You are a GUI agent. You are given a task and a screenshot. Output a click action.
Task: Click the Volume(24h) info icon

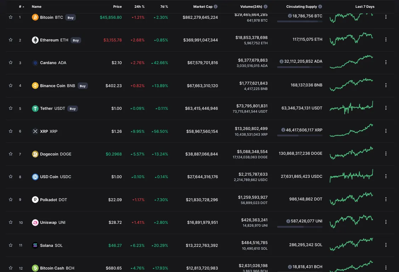(265, 7)
